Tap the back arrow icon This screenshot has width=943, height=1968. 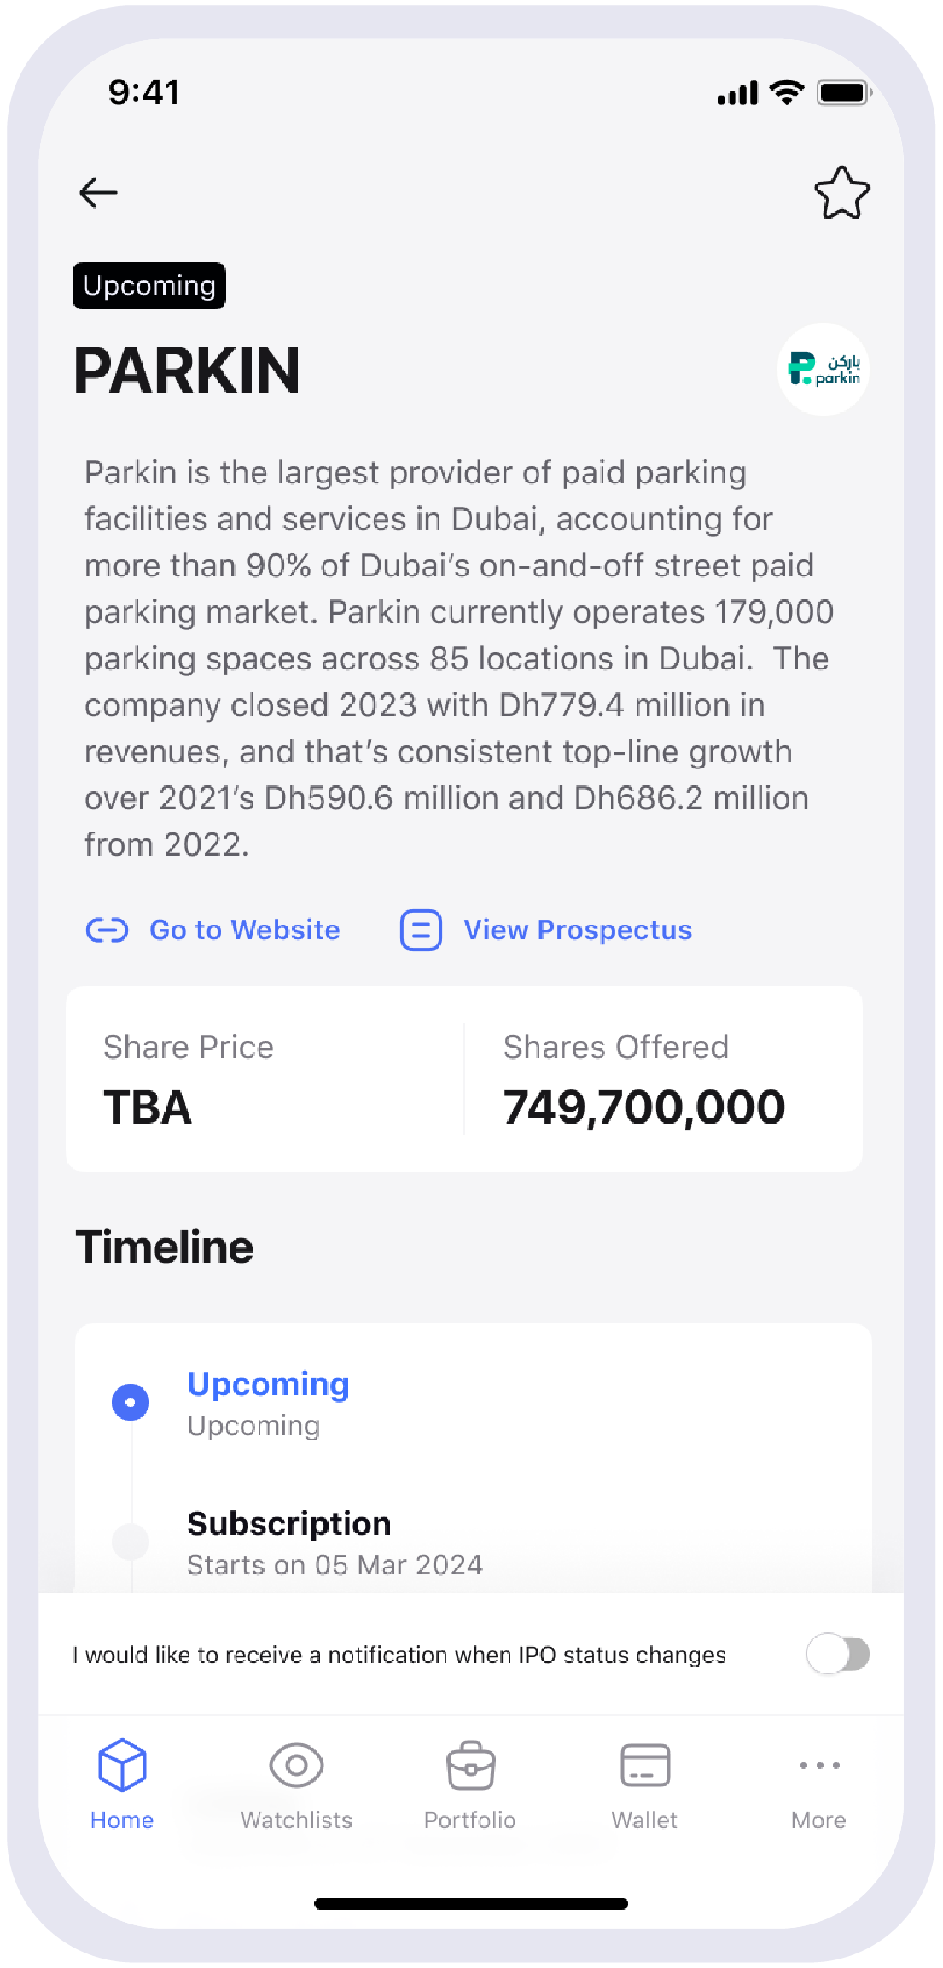pyautogui.click(x=98, y=193)
